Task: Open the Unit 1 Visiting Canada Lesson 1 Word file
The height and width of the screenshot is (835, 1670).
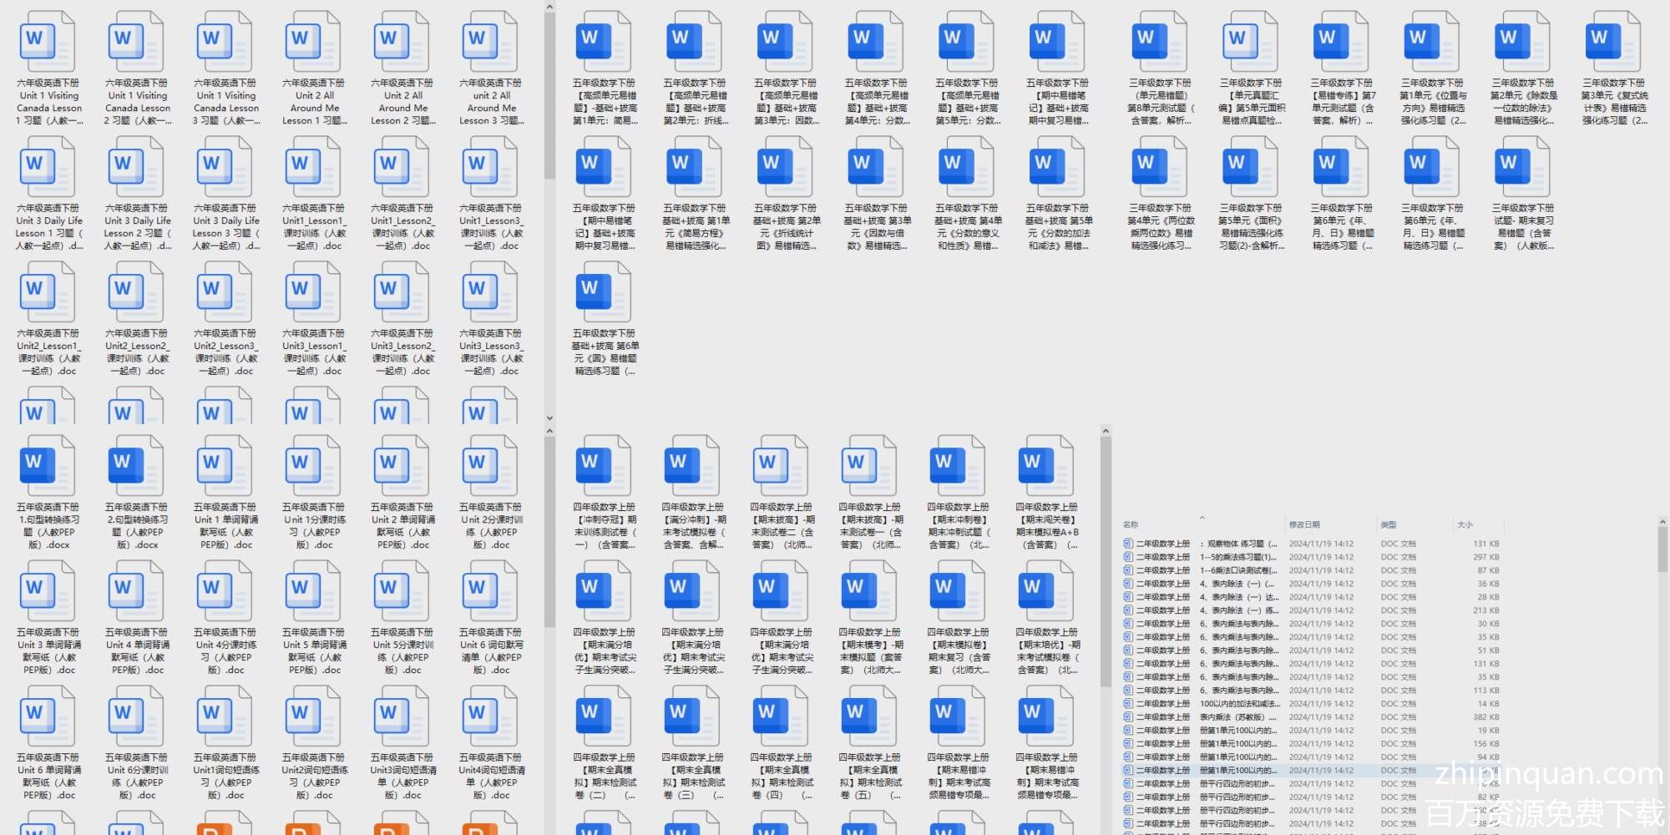Action: click(48, 42)
